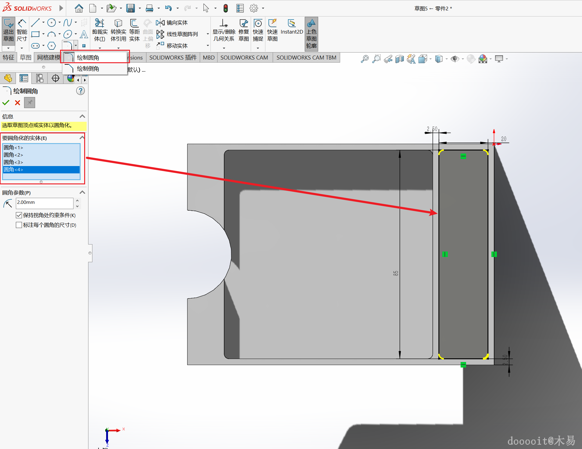Screen dimensions: 582x449
Task: Switch to the 草图 tab
Action: pyautogui.click(x=26, y=57)
